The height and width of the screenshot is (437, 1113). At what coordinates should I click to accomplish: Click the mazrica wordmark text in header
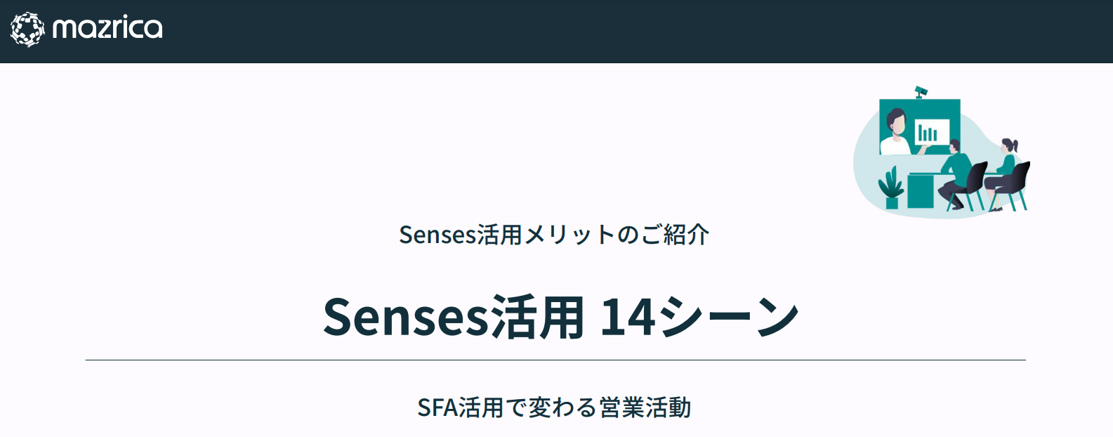(107, 29)
